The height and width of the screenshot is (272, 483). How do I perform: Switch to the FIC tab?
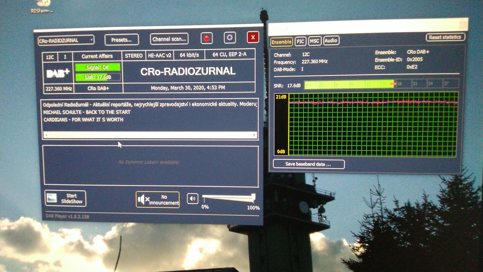(300, 41)
